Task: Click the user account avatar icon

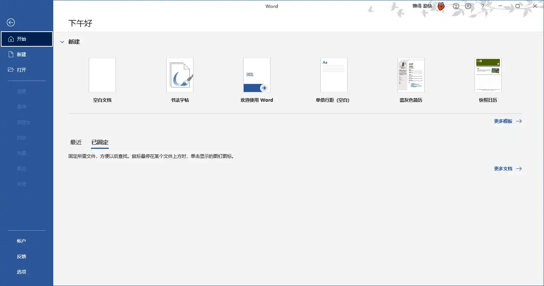Action: [441, 6]
